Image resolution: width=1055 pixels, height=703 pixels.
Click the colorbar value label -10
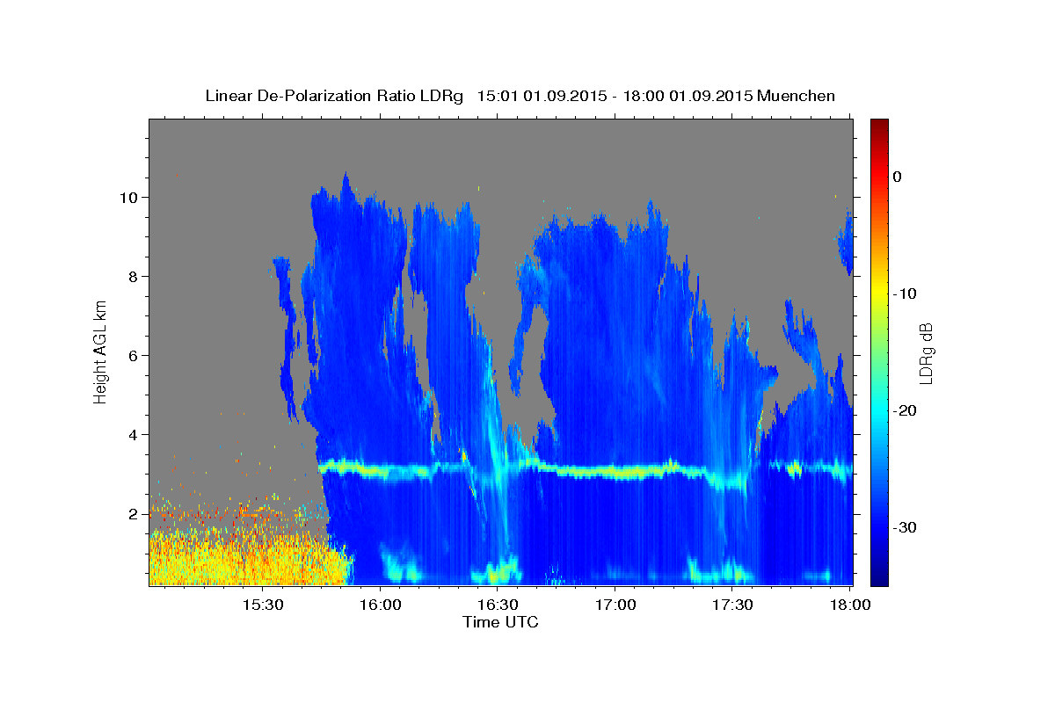tap(906, 294)
